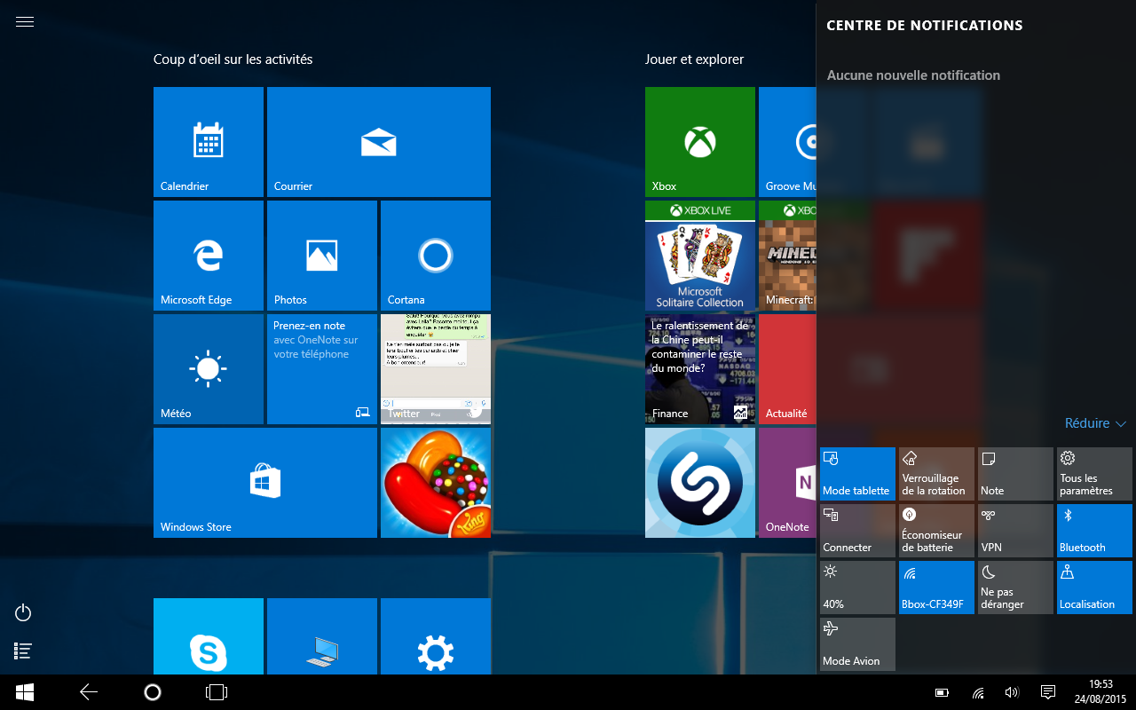Launch the Minecraft tile
This screenshot has width=1136, height=710.
(x=787, y=256)
